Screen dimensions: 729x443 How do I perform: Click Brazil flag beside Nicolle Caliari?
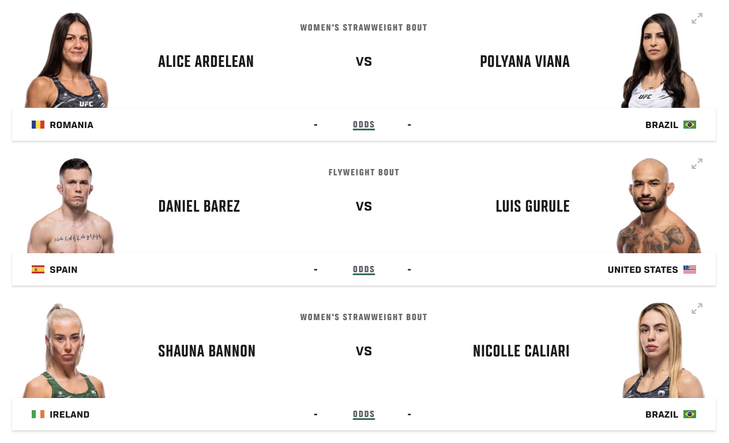[689, 414]
